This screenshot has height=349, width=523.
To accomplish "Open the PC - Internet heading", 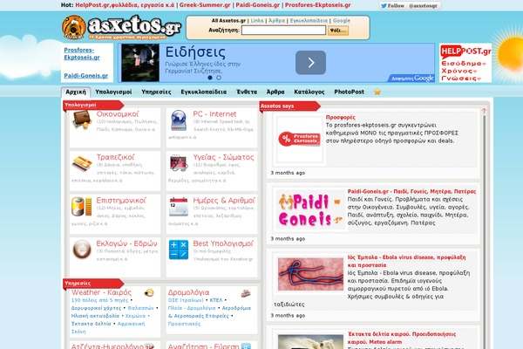I will tap(214, 114).
